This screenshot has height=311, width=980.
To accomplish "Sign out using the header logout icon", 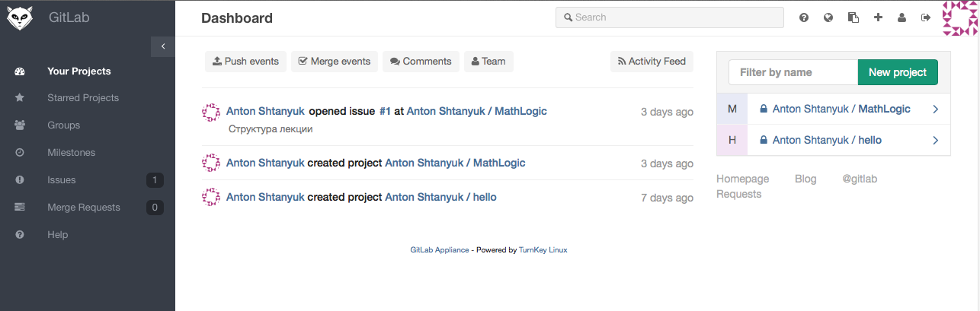I will [926, 17].
